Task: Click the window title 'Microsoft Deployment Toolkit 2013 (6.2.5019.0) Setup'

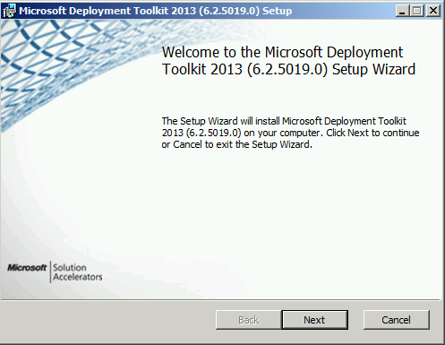Action: tap(155, 11)
